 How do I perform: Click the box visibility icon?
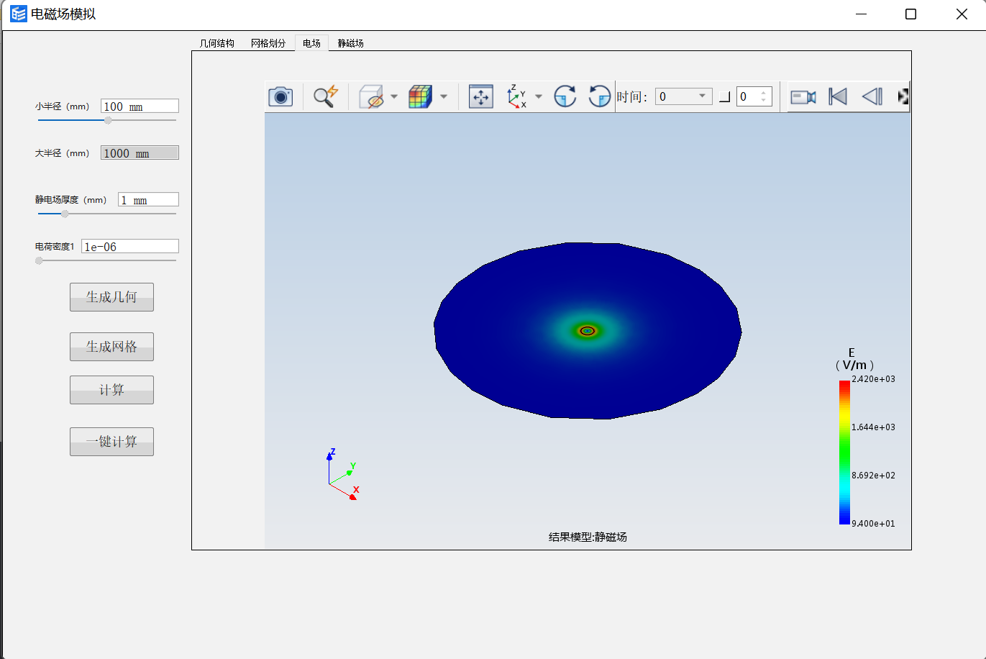coord(372,96)
